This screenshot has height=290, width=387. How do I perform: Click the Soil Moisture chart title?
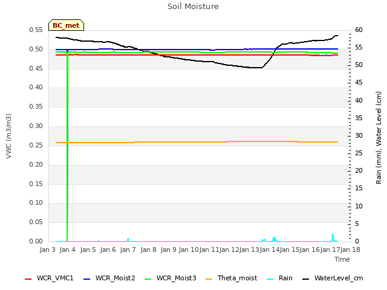click(x=193, y=7)
